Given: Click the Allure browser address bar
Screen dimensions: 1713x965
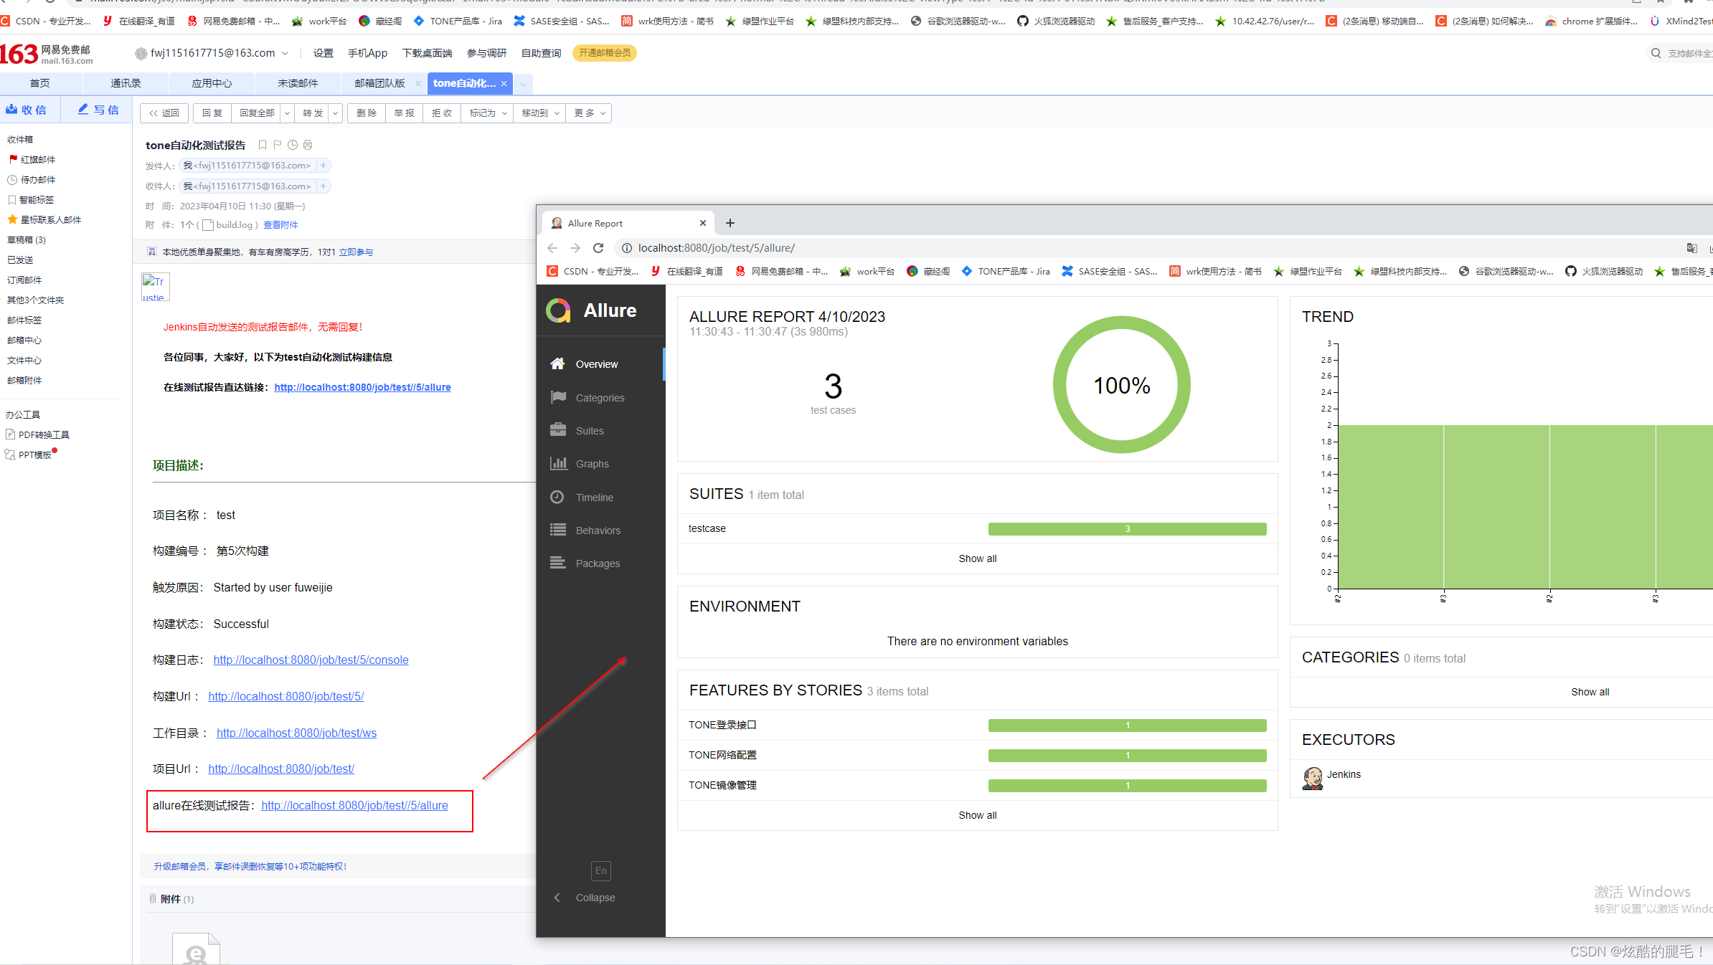Looking at the screenshot, I should pos(1148,248).
